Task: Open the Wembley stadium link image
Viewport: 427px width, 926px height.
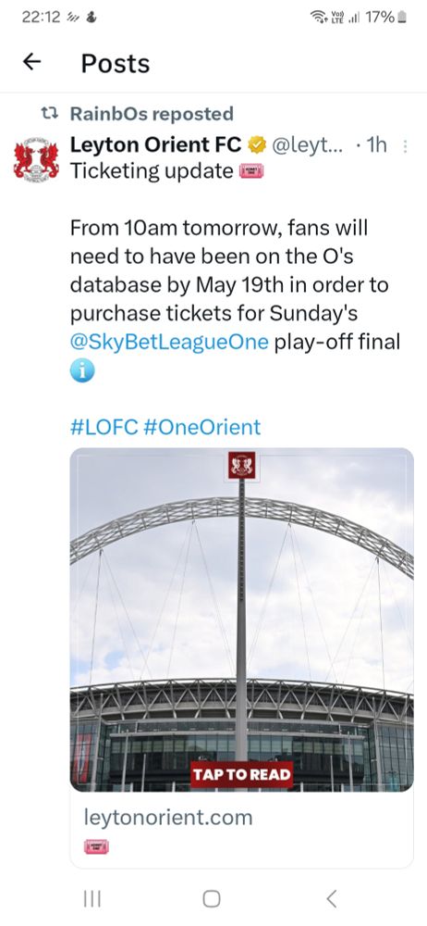Action: click(x=242, y=619)
